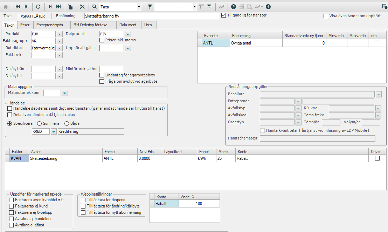Expand the Rubriktext dropdown
Viewport: 388px width, 232px height.
tap(60, 48)
